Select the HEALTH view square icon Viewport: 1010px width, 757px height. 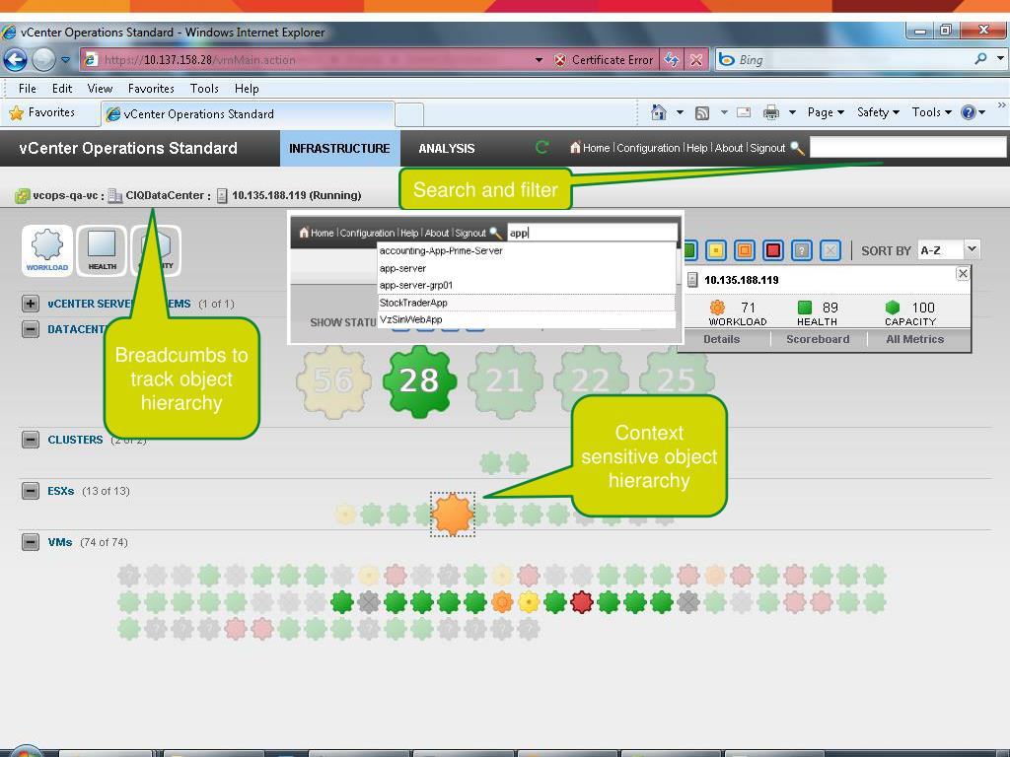coord(102,250)
